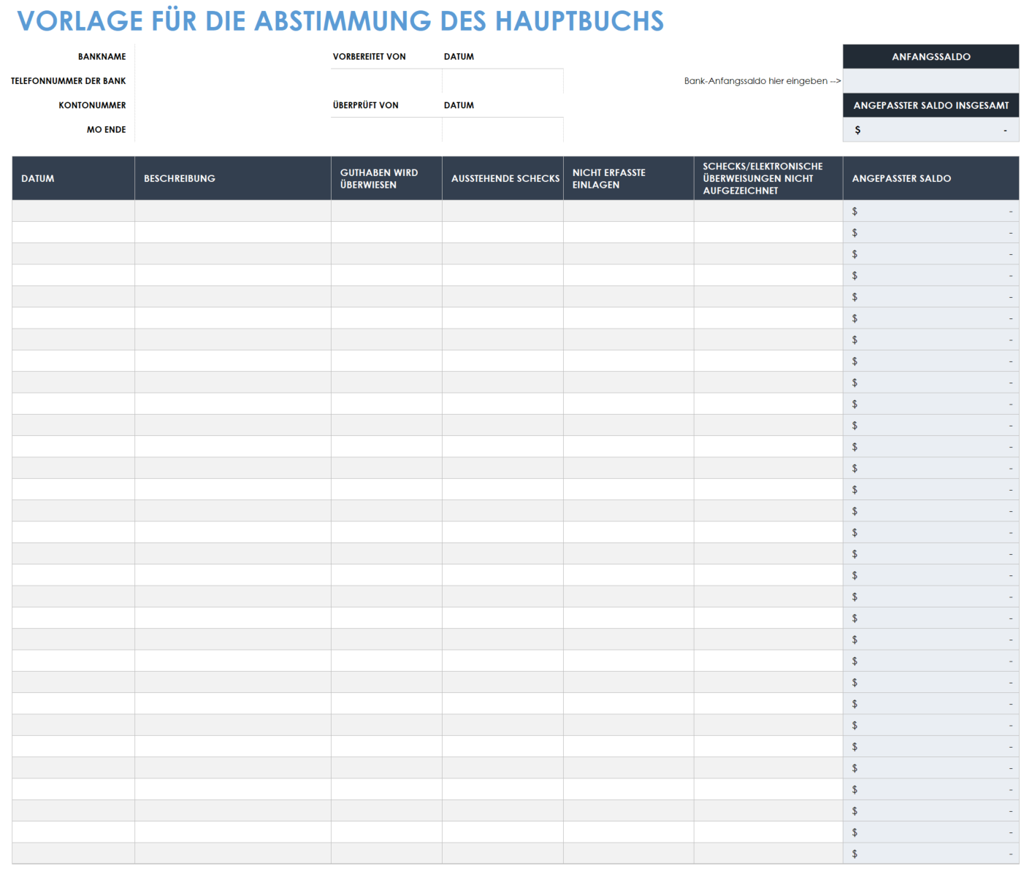
Task: Click the NICHT ERFASSTE EINLAGEN column header
Action: click(x=629, y=178)
